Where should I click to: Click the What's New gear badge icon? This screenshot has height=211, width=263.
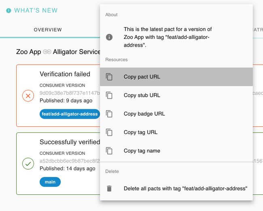point(8,11)
